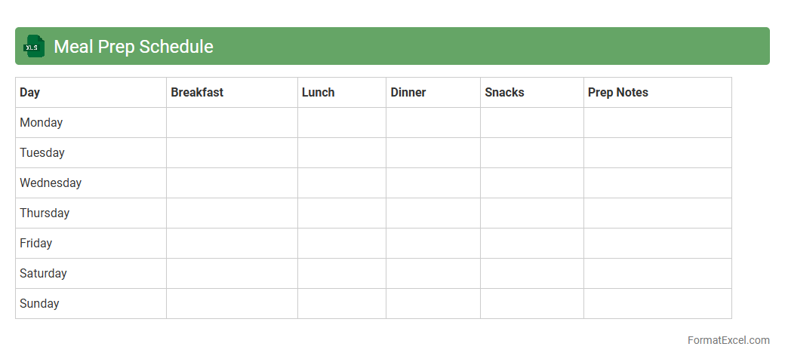Select the Dinner column header

pos(408,92)
